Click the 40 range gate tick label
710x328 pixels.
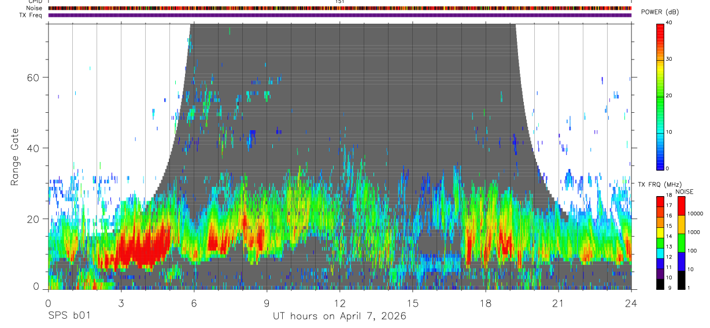[33, 148]
